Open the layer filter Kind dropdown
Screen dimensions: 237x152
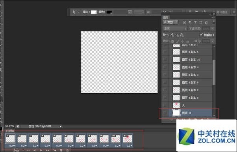pos(170,22)
